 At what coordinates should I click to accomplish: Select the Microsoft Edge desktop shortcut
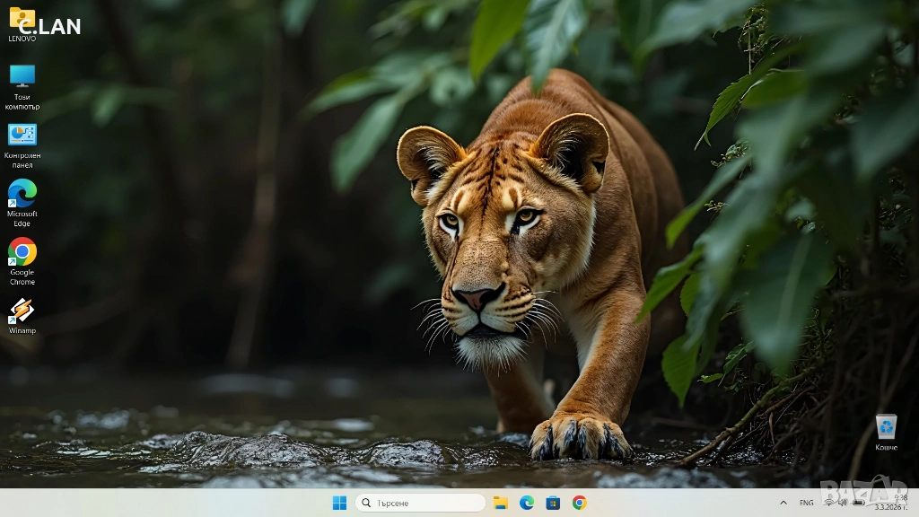pyautogui.click(x=22, y=194)
